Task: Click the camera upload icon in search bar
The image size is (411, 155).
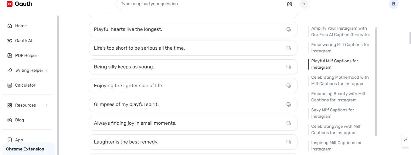Action: (289, 4)
